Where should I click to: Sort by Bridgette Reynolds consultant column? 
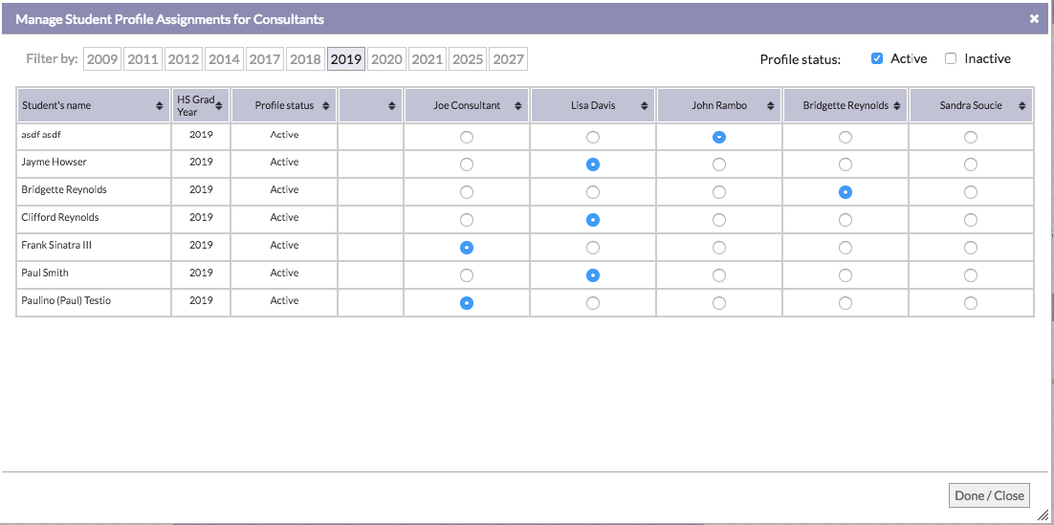click(x=896, y=106)
